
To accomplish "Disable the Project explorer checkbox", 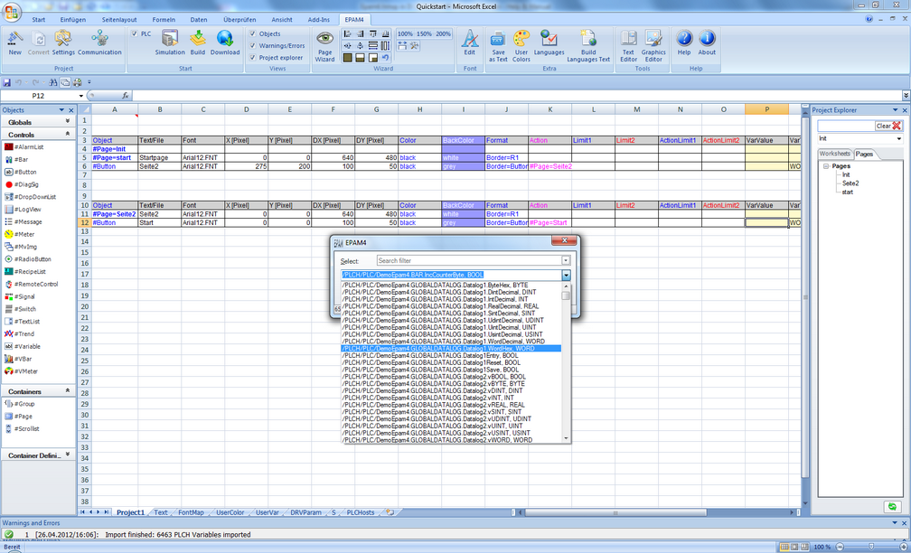I will tap(253, 58).
